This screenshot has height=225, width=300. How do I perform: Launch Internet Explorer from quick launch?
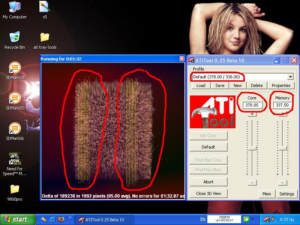click(x=52, y=219)
